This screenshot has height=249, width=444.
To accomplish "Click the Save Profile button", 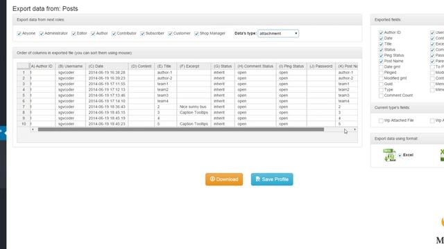I will click(272, 179).
